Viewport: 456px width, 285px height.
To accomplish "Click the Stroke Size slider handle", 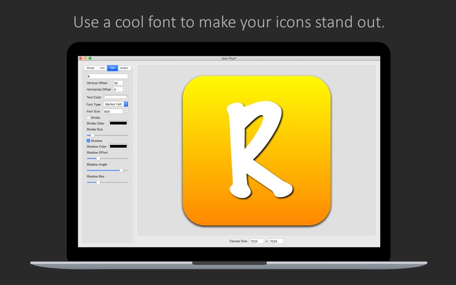I will [x=92, y=135].
